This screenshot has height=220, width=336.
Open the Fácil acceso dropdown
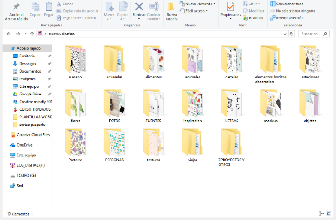(194, 11)
